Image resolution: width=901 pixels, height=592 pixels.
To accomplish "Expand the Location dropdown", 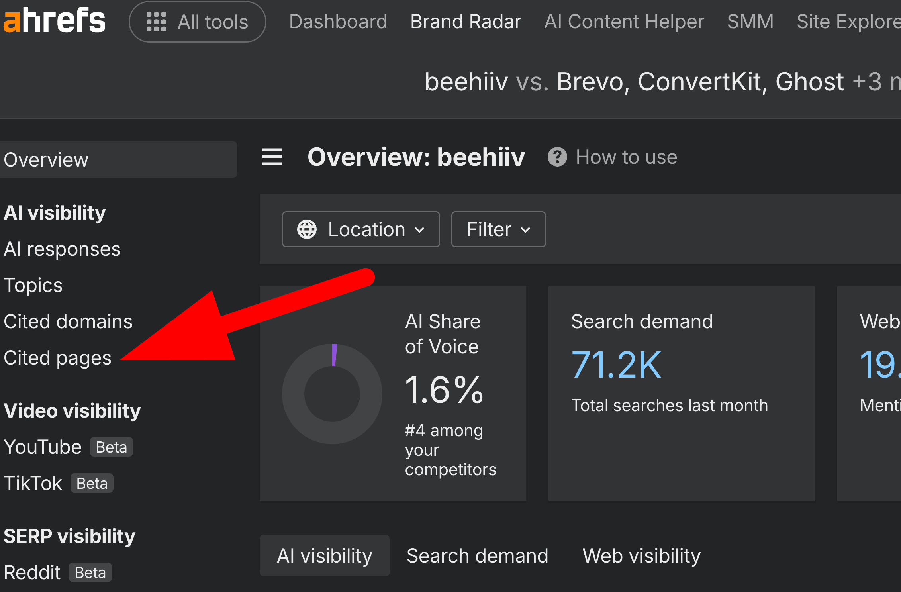I will (x=360, y=229).
